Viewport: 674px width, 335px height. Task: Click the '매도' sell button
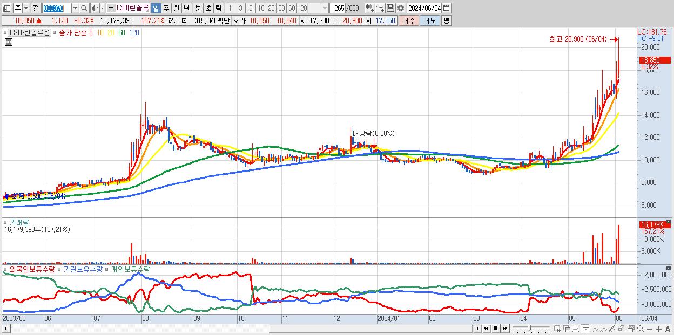(429, 20)
